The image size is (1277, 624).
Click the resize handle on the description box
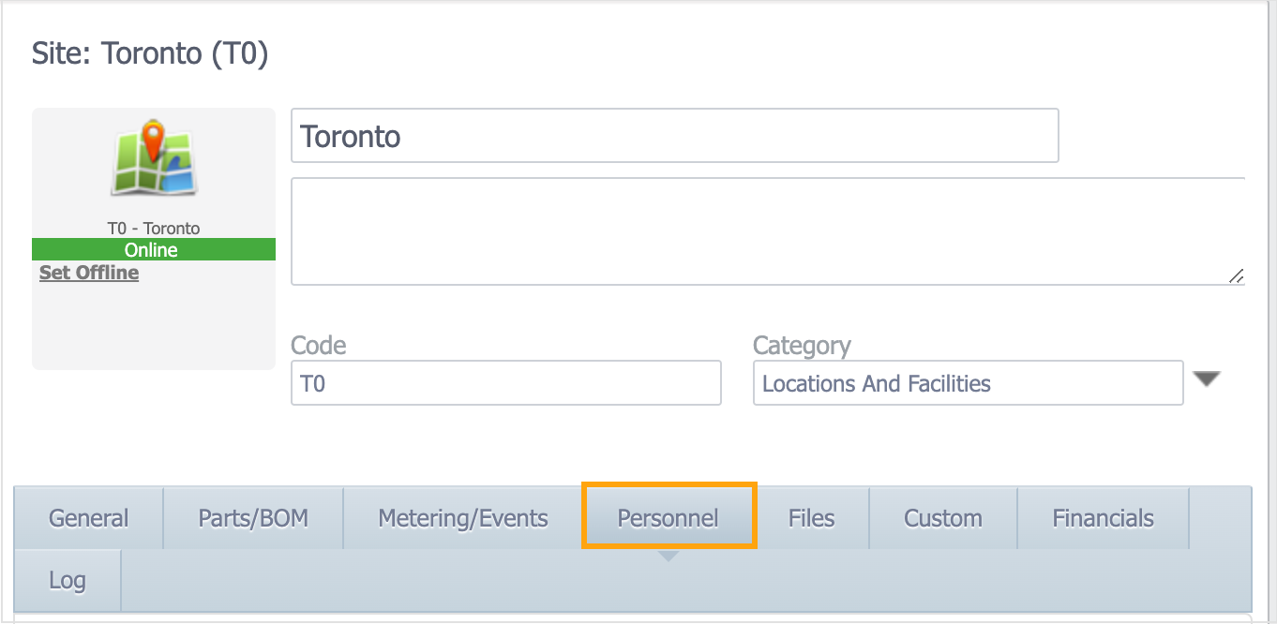pyautogui.click(x=1238, y=276)
